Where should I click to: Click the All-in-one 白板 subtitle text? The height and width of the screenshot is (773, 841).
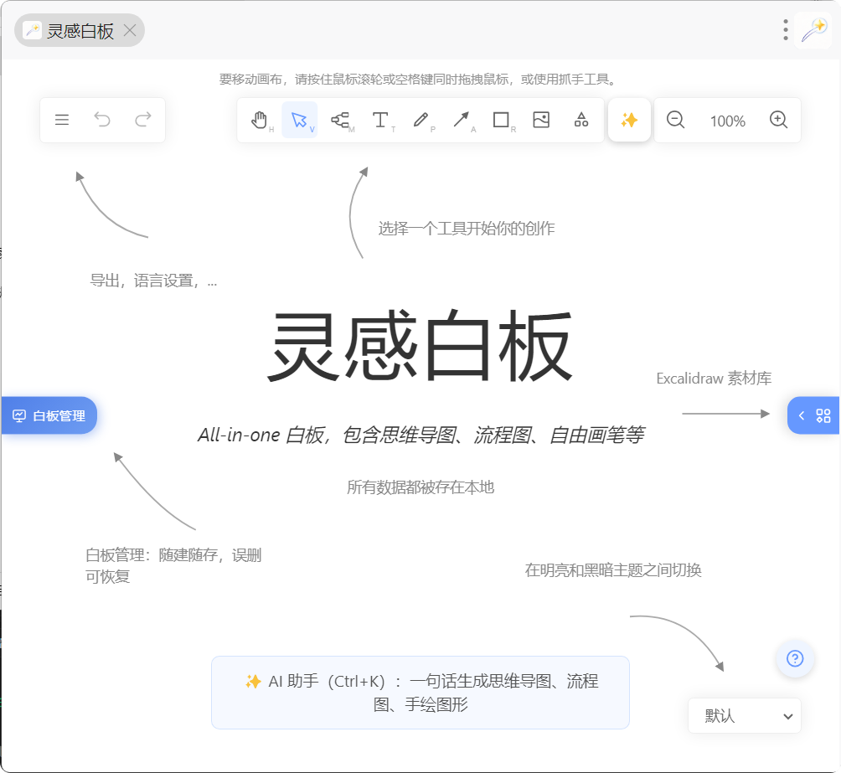[421, 435]
